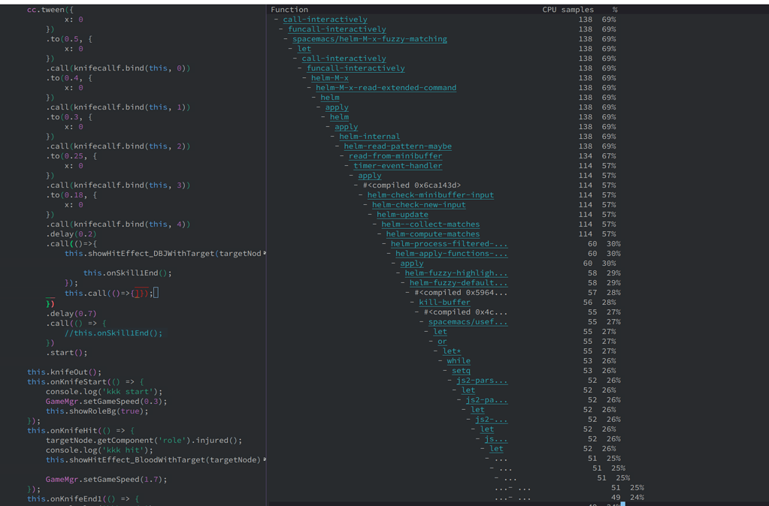Select the setq profiler entry

461,370
